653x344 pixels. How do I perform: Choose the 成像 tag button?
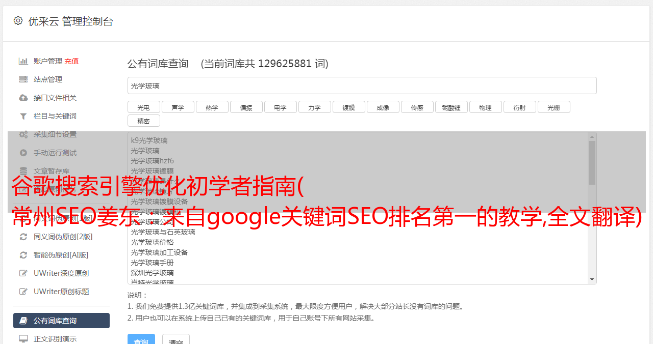(383, 107)
